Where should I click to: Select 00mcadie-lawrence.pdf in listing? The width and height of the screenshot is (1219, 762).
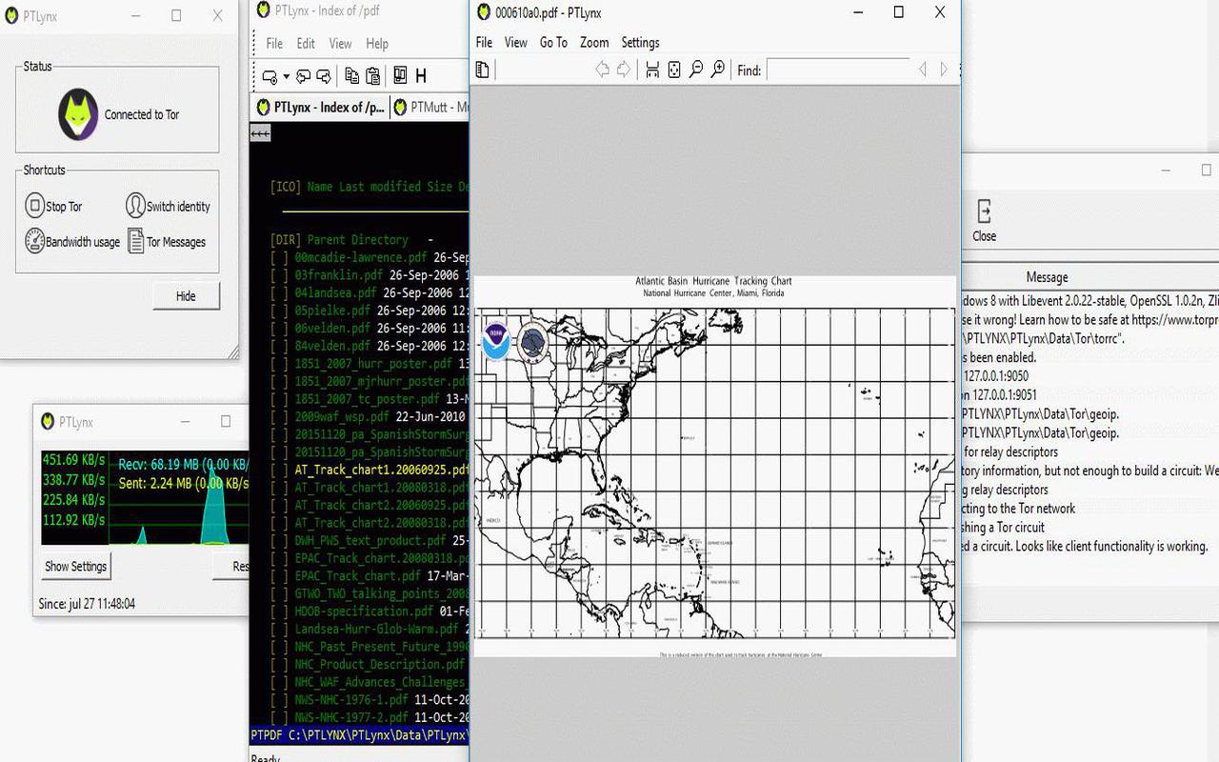click(360, 257)
